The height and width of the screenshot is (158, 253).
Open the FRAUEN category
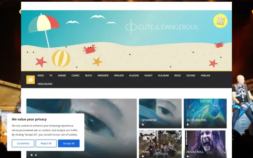click(119, 75)
